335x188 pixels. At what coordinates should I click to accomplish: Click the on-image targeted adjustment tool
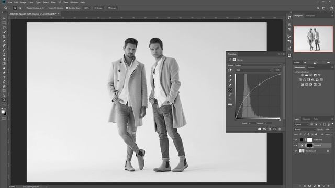pyautogui.click(x=230, y=70)
